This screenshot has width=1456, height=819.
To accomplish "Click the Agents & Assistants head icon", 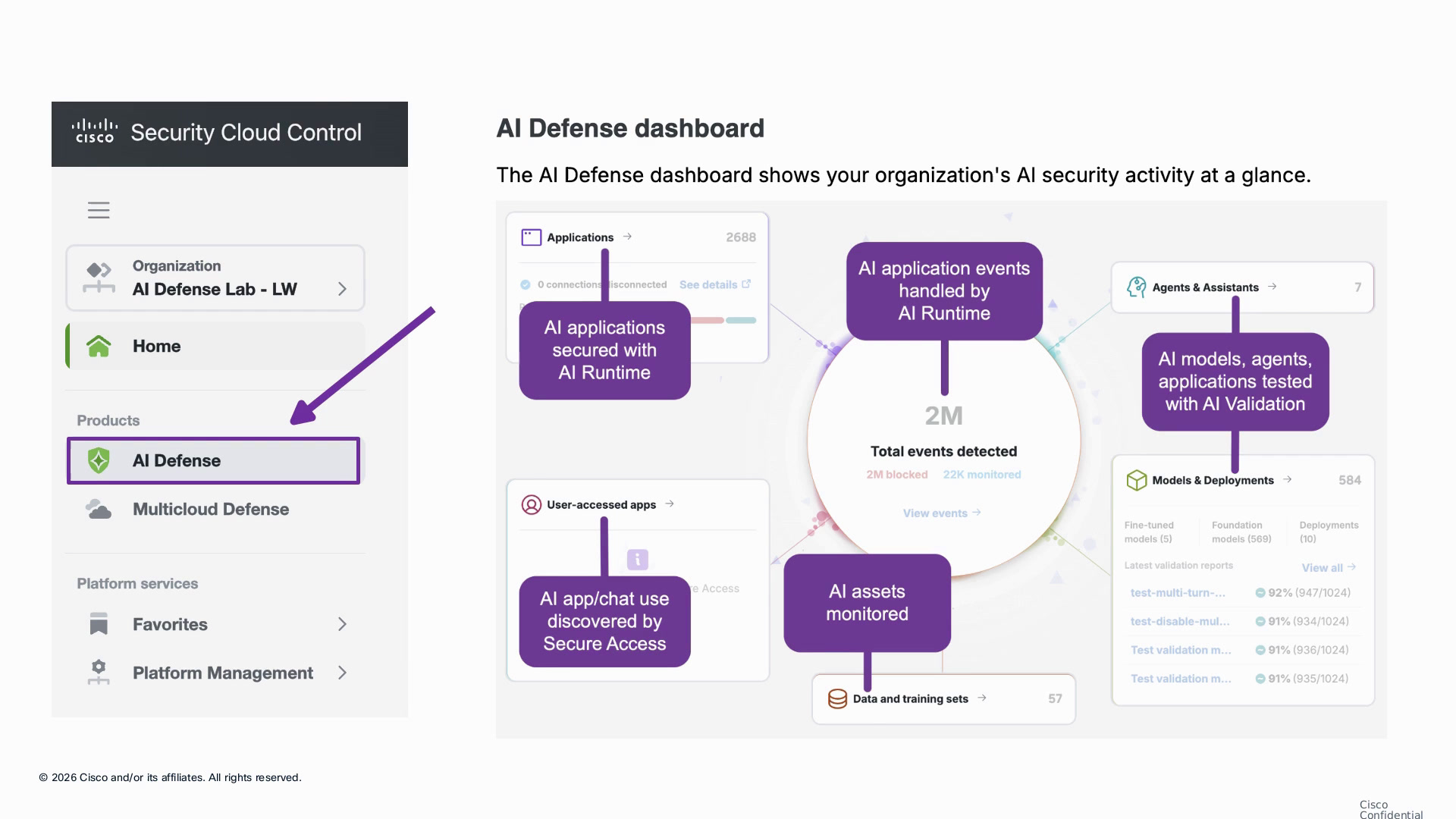I will 1136,287.
